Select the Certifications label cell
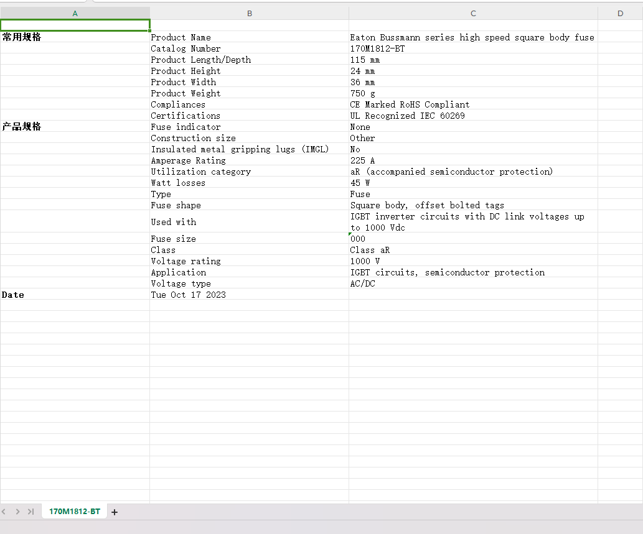The width and height of the screenshot is (643, 534). pos(250,116)
